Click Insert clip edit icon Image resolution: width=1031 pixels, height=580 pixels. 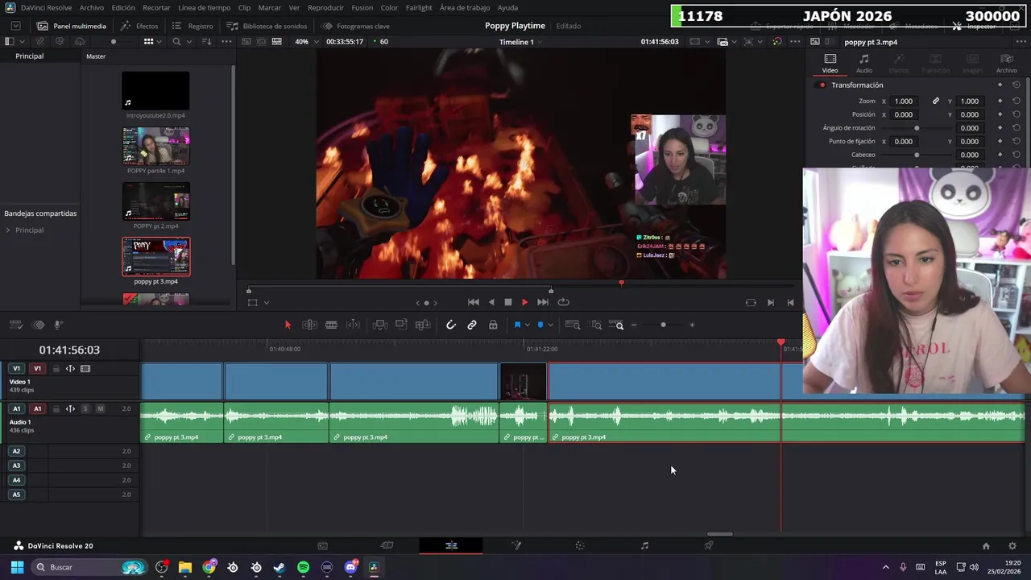[x=379, y=325]
